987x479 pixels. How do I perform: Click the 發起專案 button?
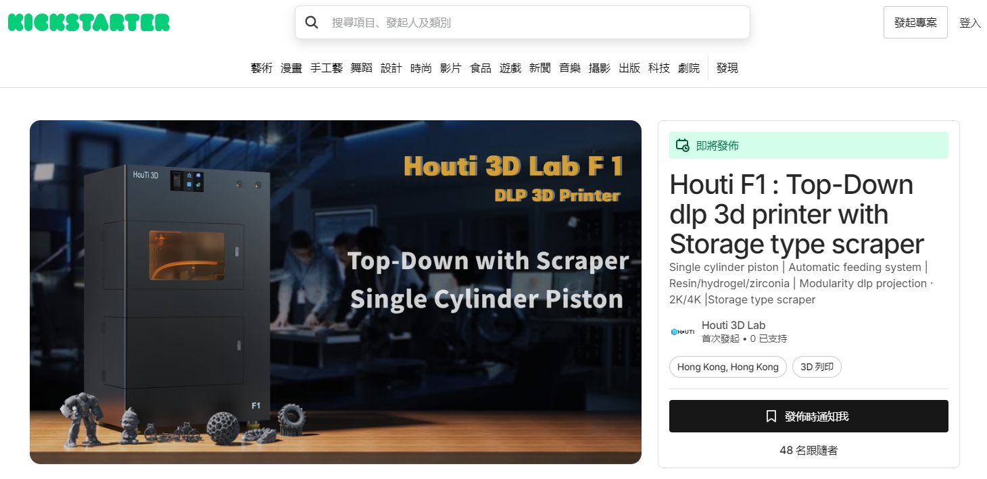click(915, 22)
